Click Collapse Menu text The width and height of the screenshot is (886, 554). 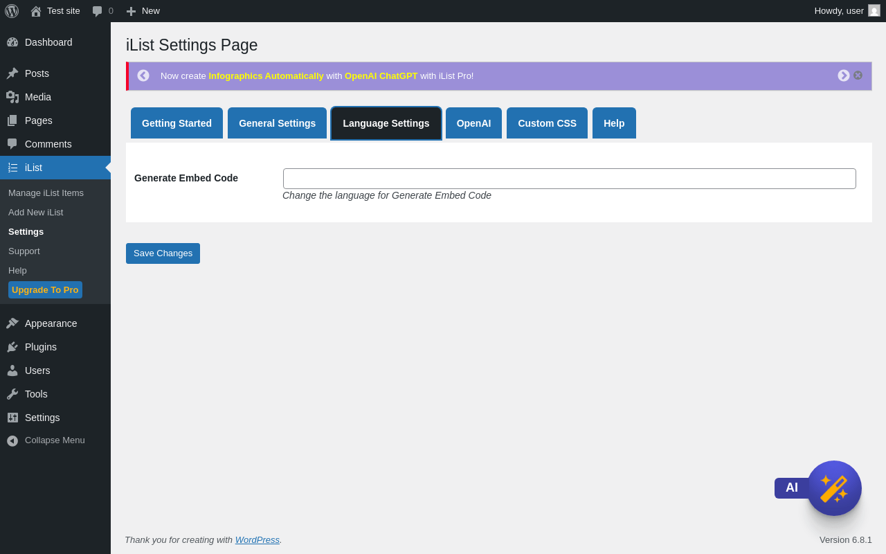click(55, 440)
